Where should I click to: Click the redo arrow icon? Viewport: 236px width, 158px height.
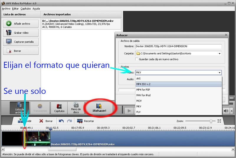point(69,121)
